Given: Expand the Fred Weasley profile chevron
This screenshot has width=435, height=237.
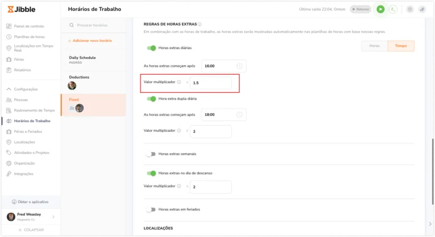Looking at the screenshot, I should pyautogui.click(x=53, y=217).
